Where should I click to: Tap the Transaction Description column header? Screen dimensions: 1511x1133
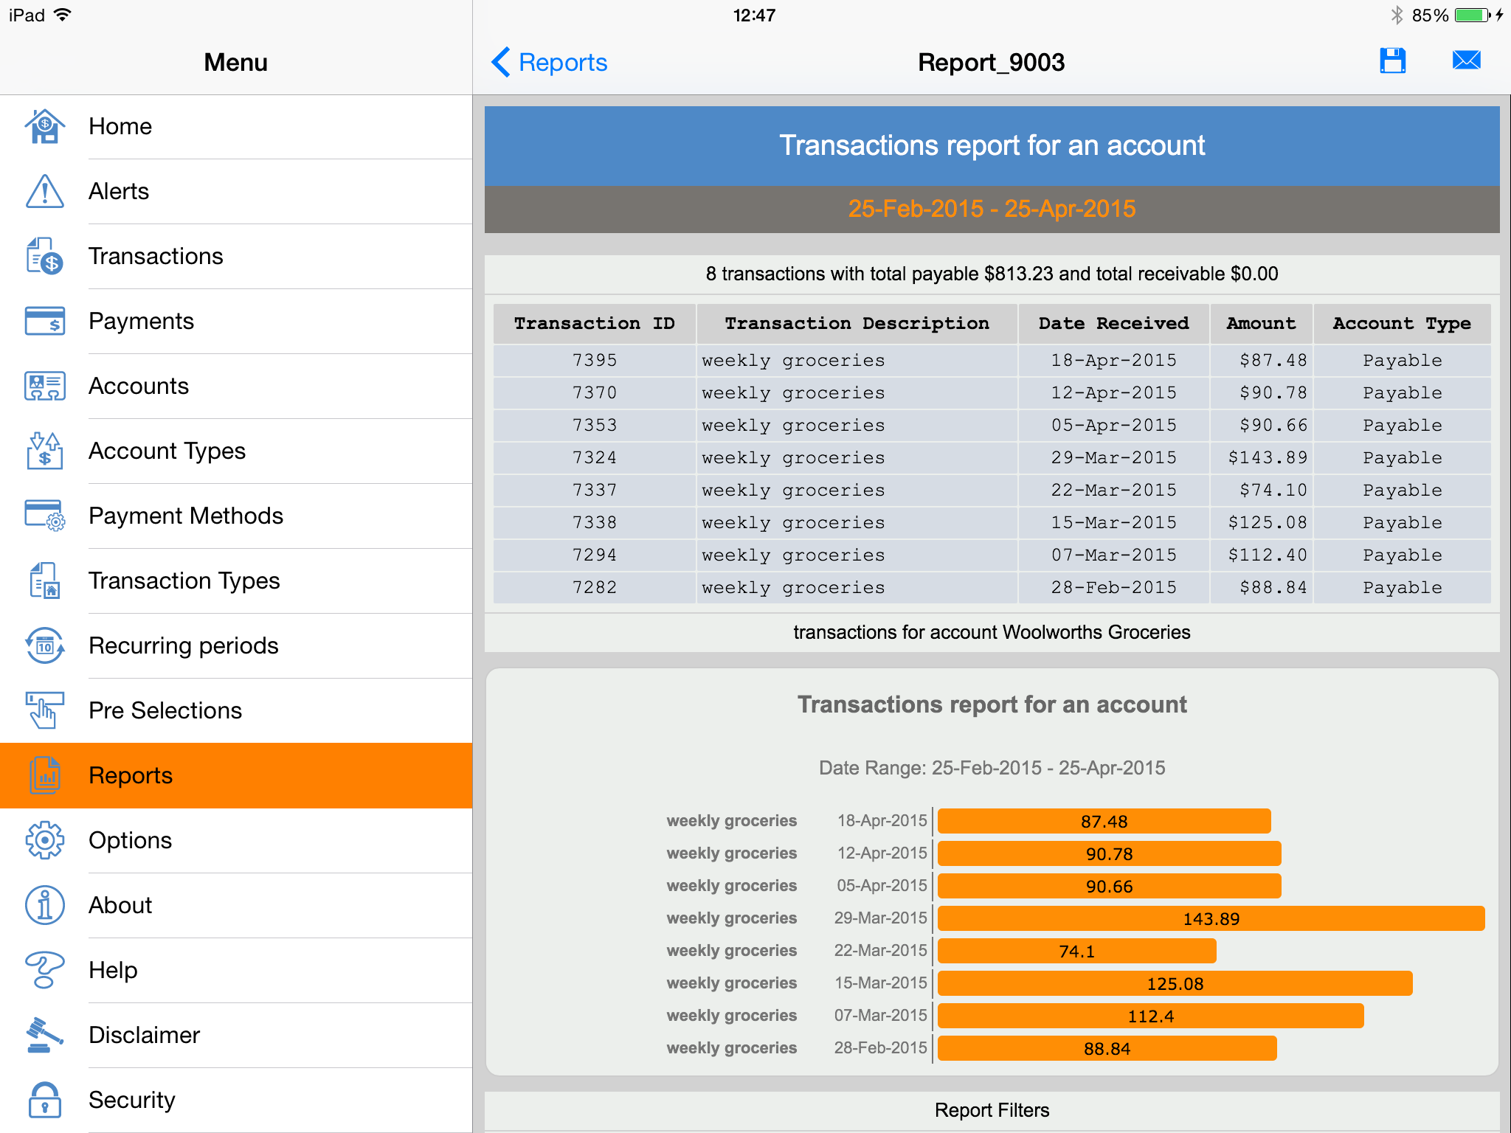pyautogui.click(x=857, y=324)
